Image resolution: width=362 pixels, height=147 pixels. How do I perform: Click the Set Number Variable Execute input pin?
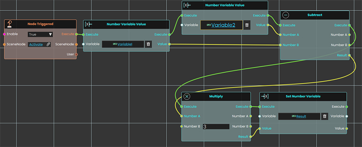260,107
